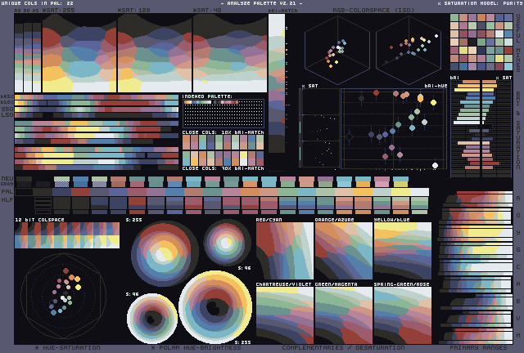Pick the white swatch ending PAL row
The width and height of the screenshot is (524, 353).
(x=419, y=192)
